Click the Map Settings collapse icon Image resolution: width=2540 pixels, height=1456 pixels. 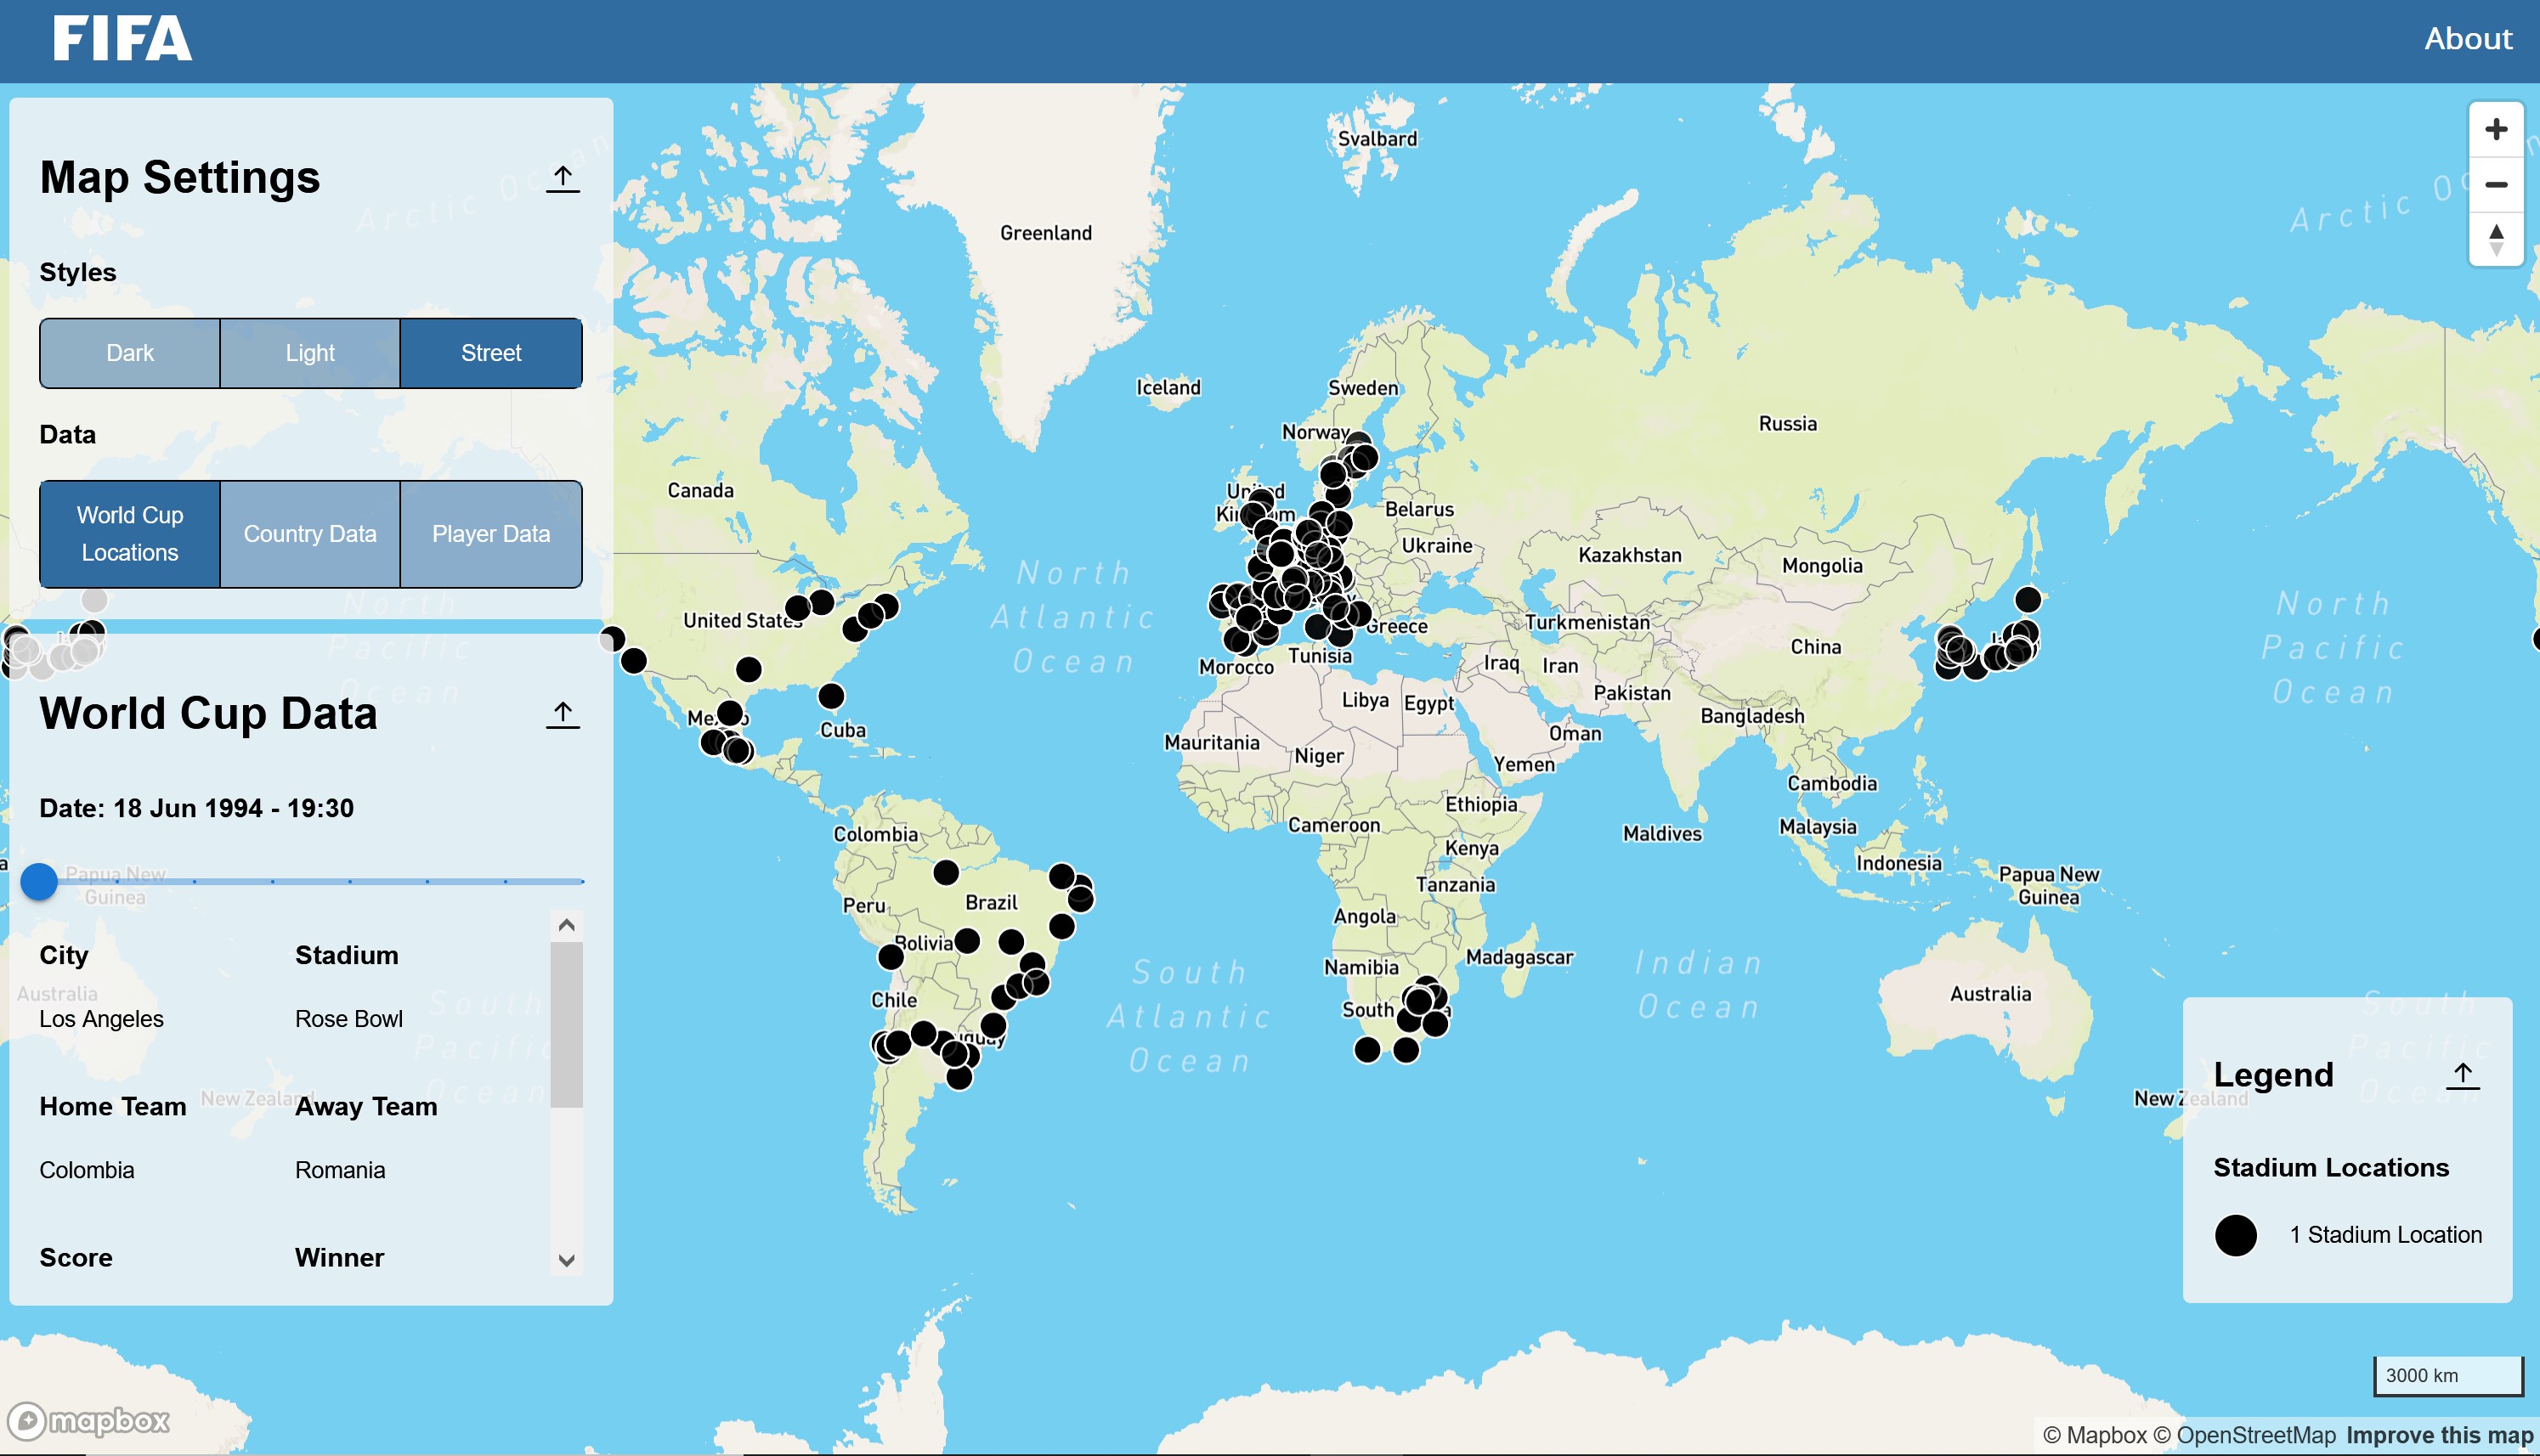562,178
